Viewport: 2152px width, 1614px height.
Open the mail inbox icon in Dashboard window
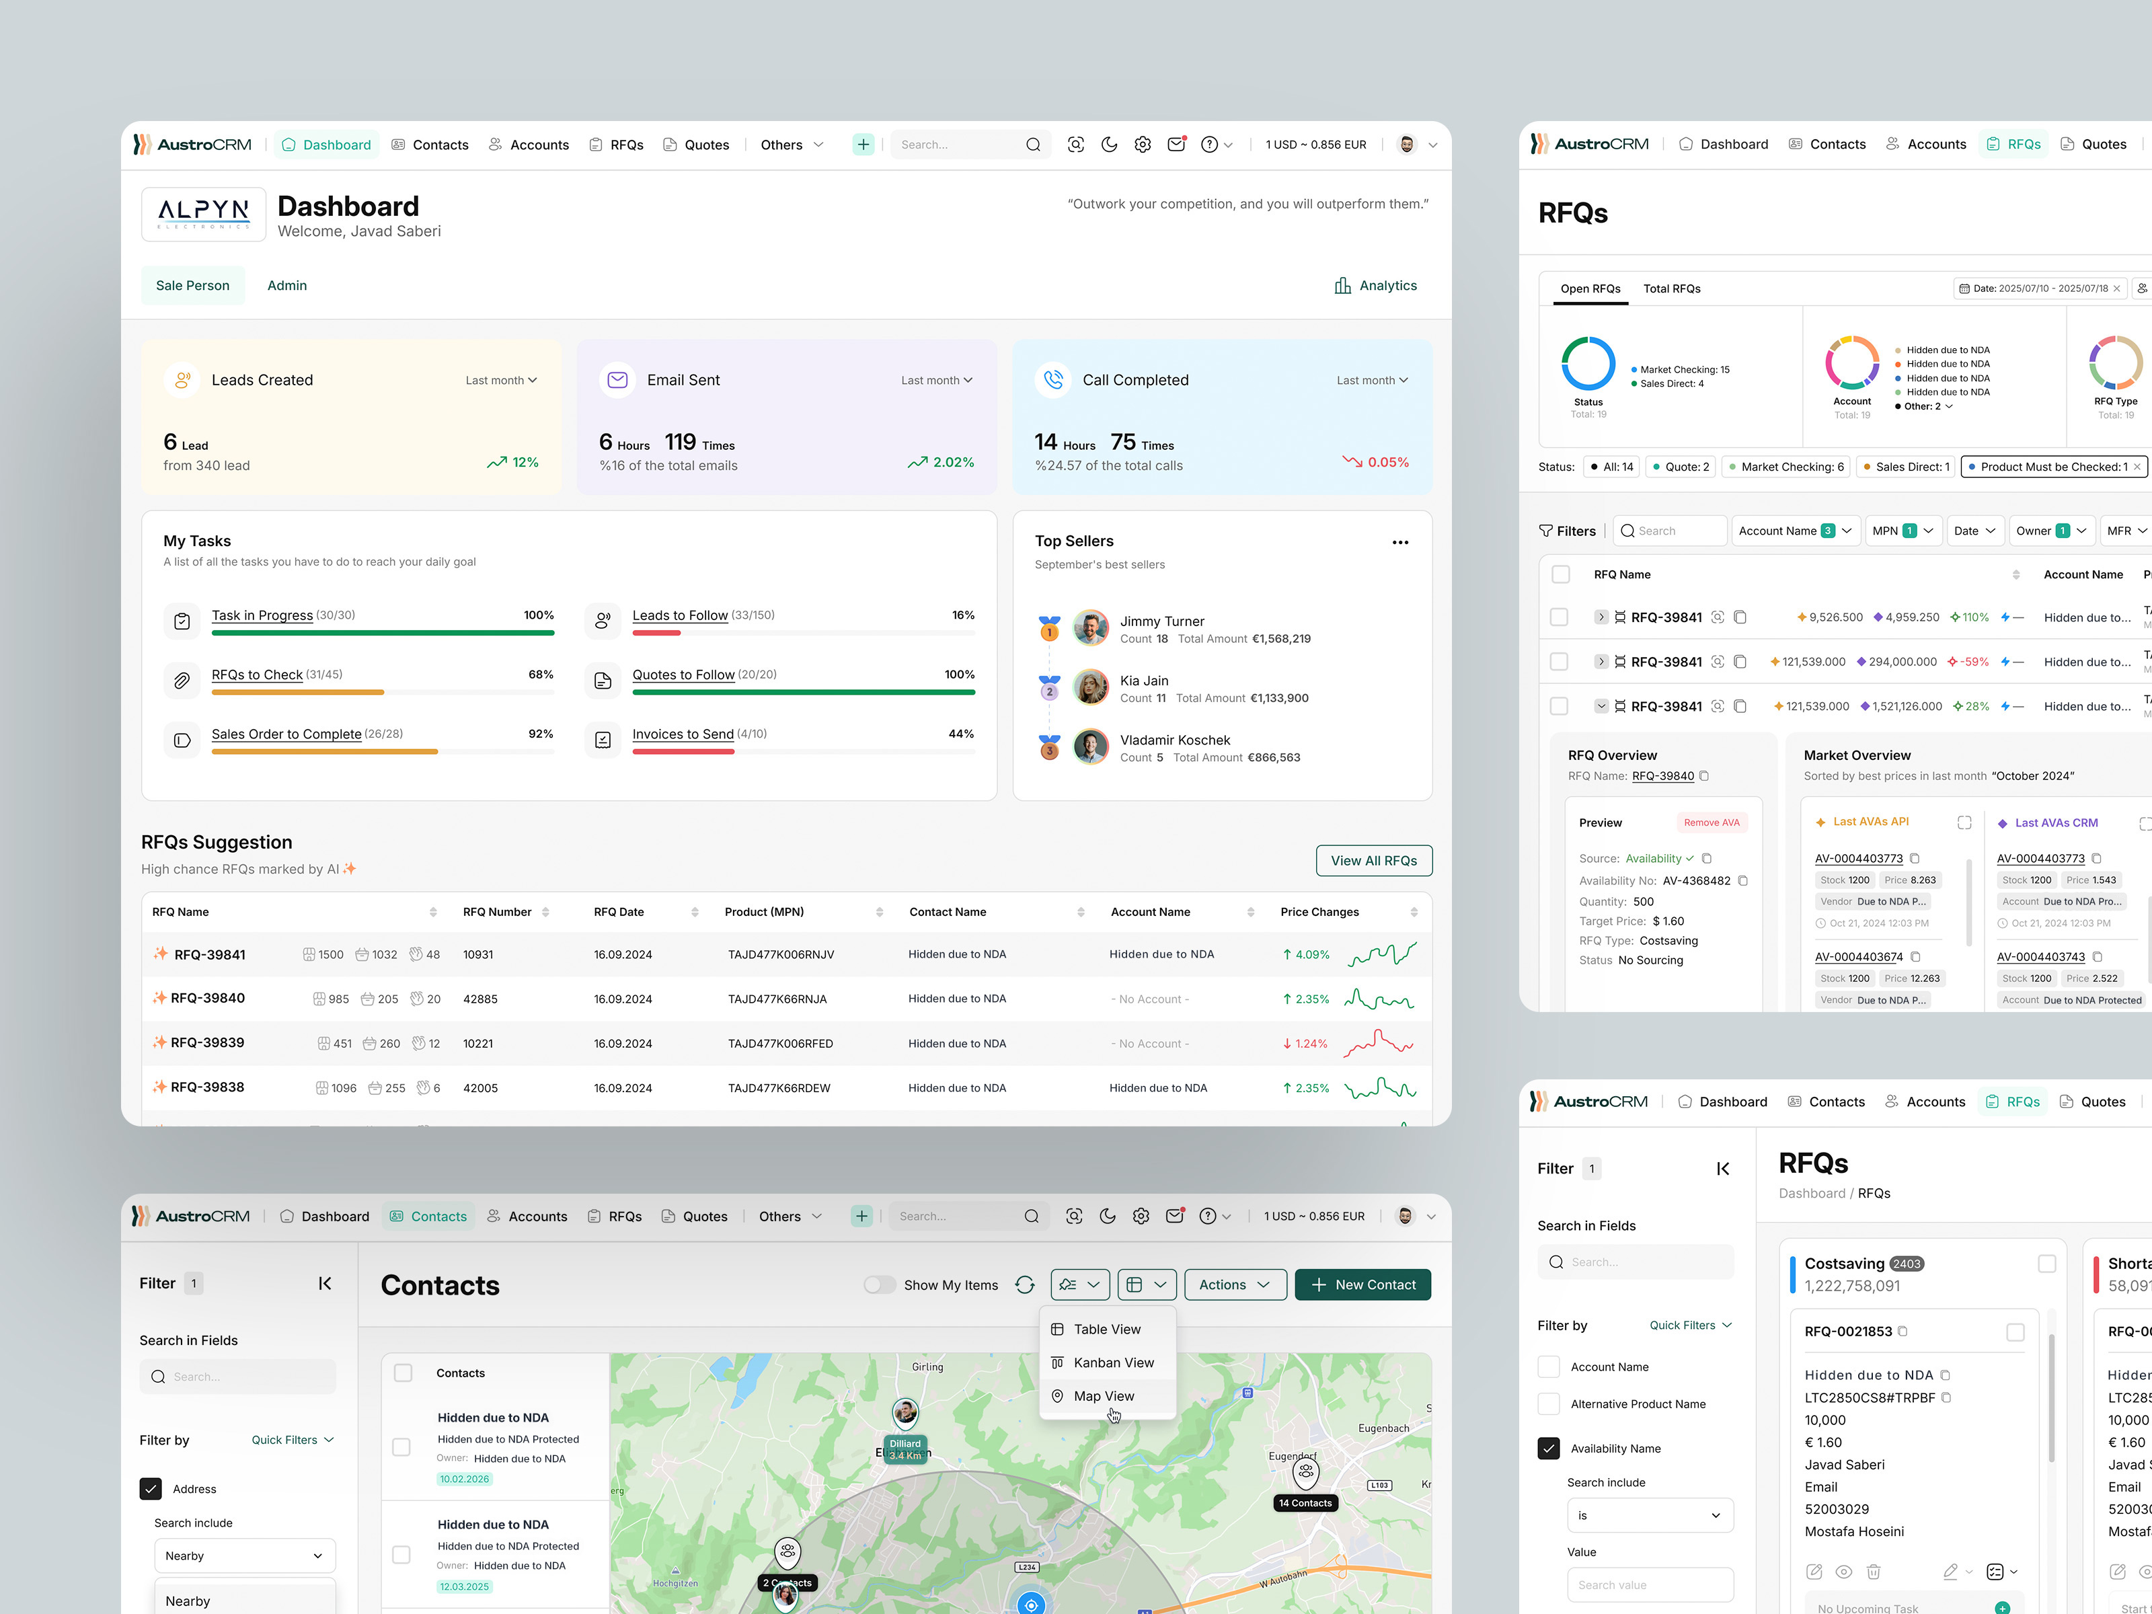point(1177,144)
